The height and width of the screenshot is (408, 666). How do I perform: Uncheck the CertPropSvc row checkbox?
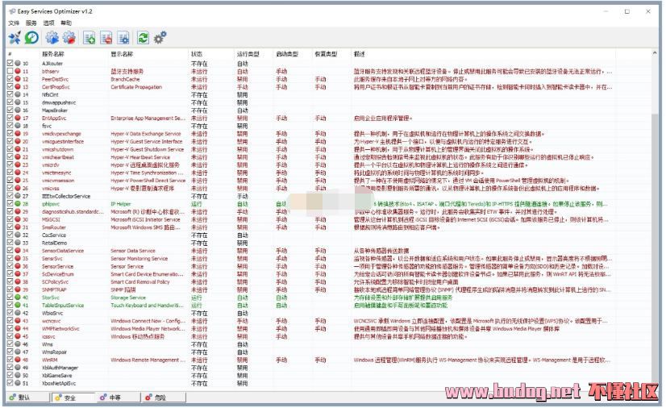point(10,86)
